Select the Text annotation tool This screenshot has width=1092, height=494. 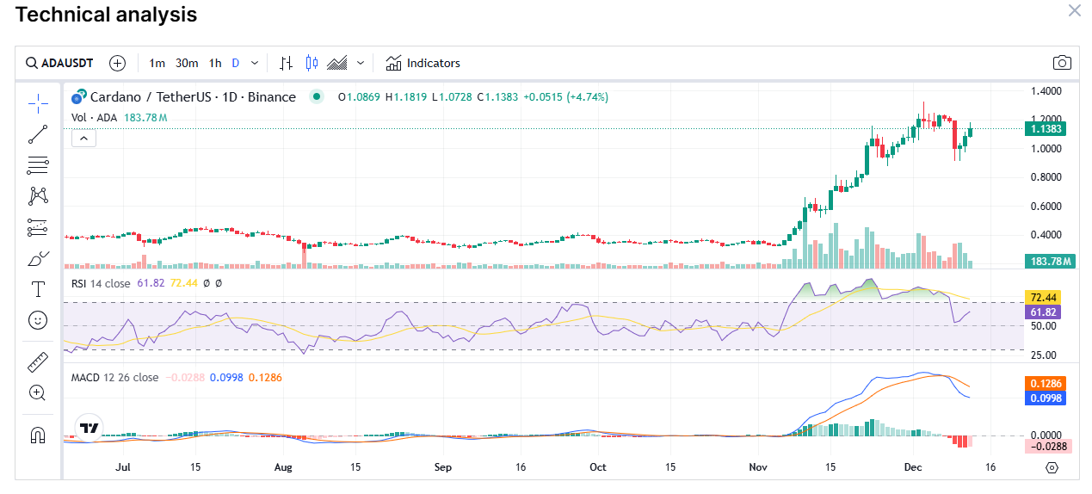point(38,288)
